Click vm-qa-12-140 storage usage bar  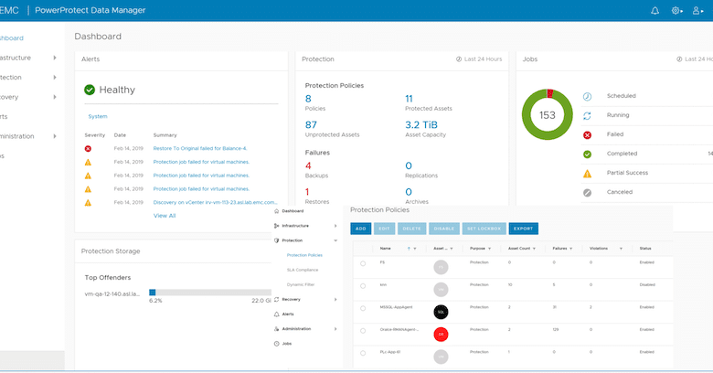[x=210, y=293]
